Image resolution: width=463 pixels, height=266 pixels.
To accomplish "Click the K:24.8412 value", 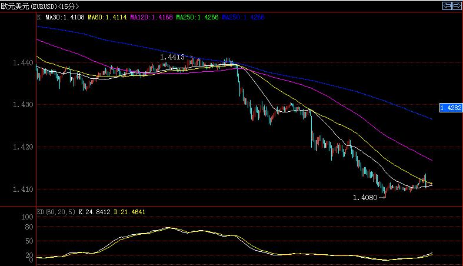I will point(94,212).
